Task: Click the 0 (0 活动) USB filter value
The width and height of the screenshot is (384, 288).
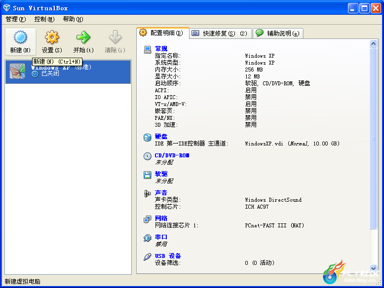Action: [x=260, y=263]
